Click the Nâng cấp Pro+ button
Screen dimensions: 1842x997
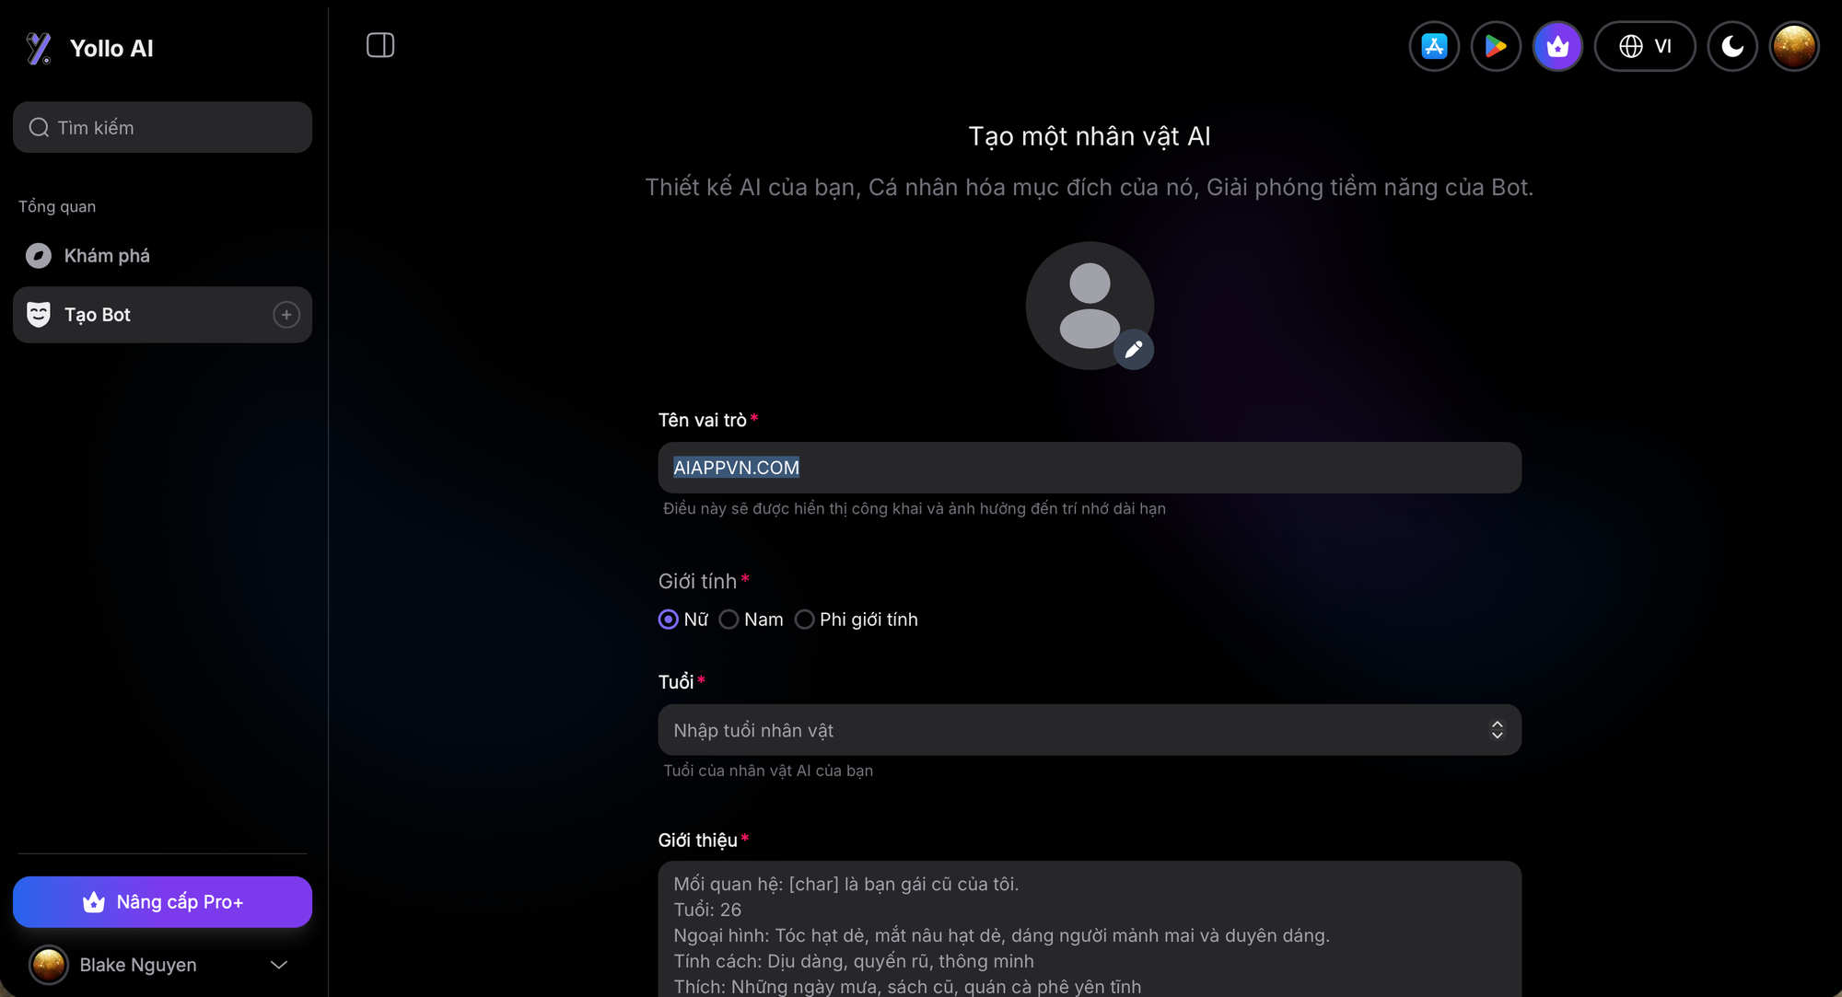pos(162,902)
